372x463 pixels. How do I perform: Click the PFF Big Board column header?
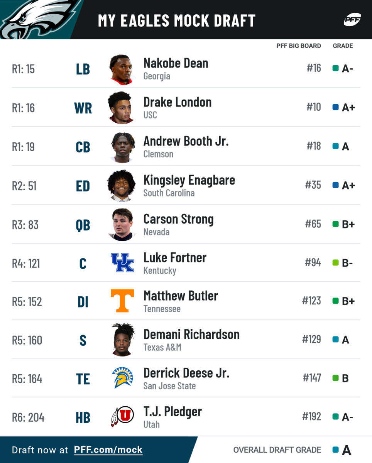[298, 46]
